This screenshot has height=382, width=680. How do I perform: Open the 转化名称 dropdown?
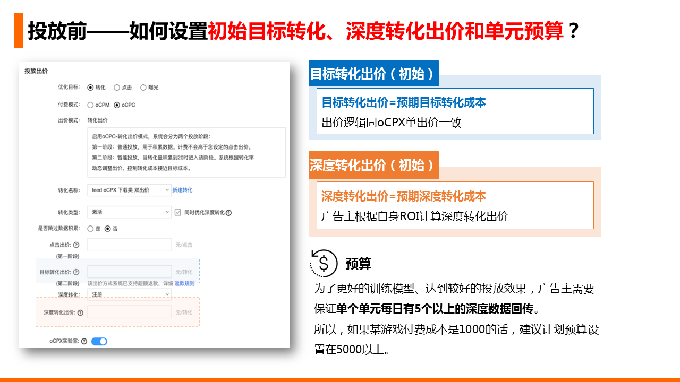129,190
